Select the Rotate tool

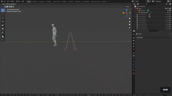3,22
